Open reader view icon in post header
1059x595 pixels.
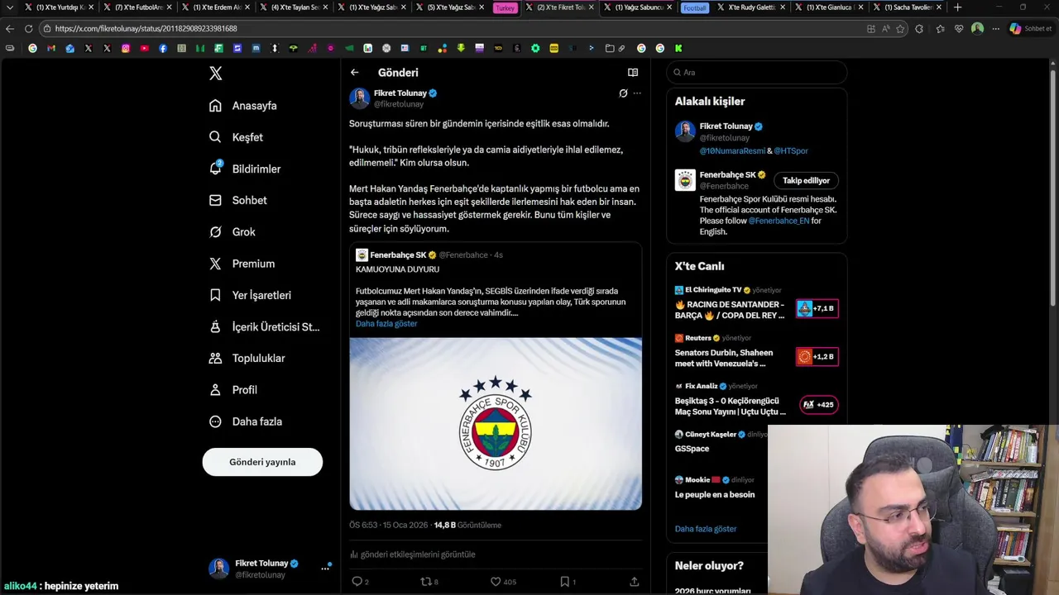click(633, 73)
